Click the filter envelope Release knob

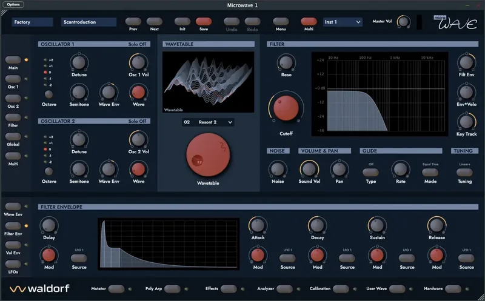click(436, 225)
